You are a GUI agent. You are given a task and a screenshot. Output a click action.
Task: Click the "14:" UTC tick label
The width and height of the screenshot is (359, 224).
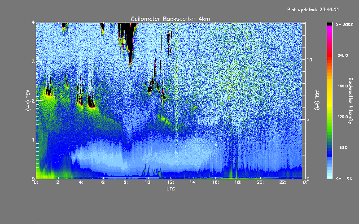(x=193, y=182)
